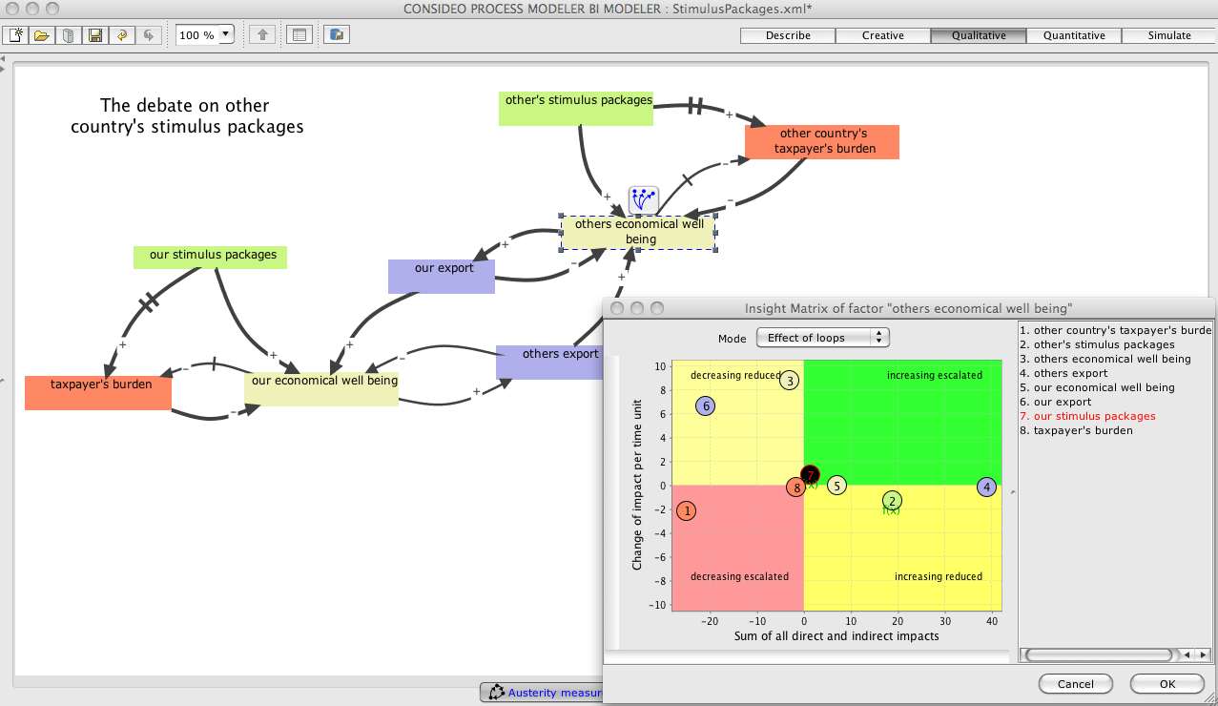The width and height of the screenshot is (1218, 706).
Task: Click the insight matrix icon above the selected factor
Action: pyautogui.click(x=644, y=200)
